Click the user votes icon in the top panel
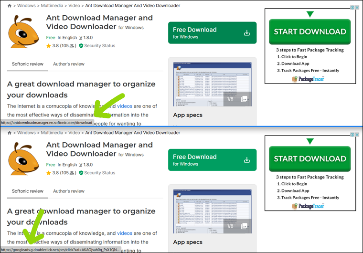Screen dimensions: 363x253 72,46
